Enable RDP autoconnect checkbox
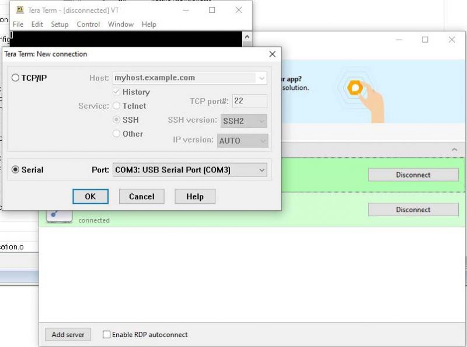The image size is (467, 347). [106, 335]
